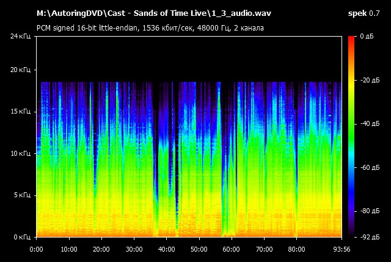Image resolution: width=391 pixels, height=262 pixels.
Task: Click the -60 дБ legend label
Action: (370, 167)
